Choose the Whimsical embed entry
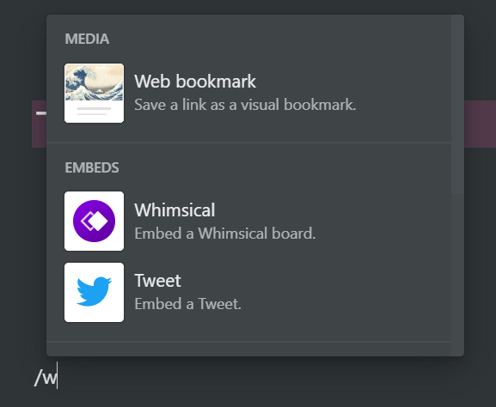Viewport: 496px width, 407px height. click(249, 221)
